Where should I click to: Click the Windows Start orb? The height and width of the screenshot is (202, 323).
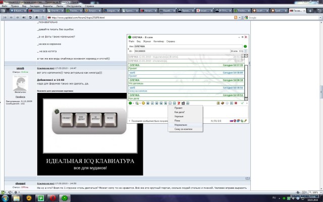click(5, 198)
